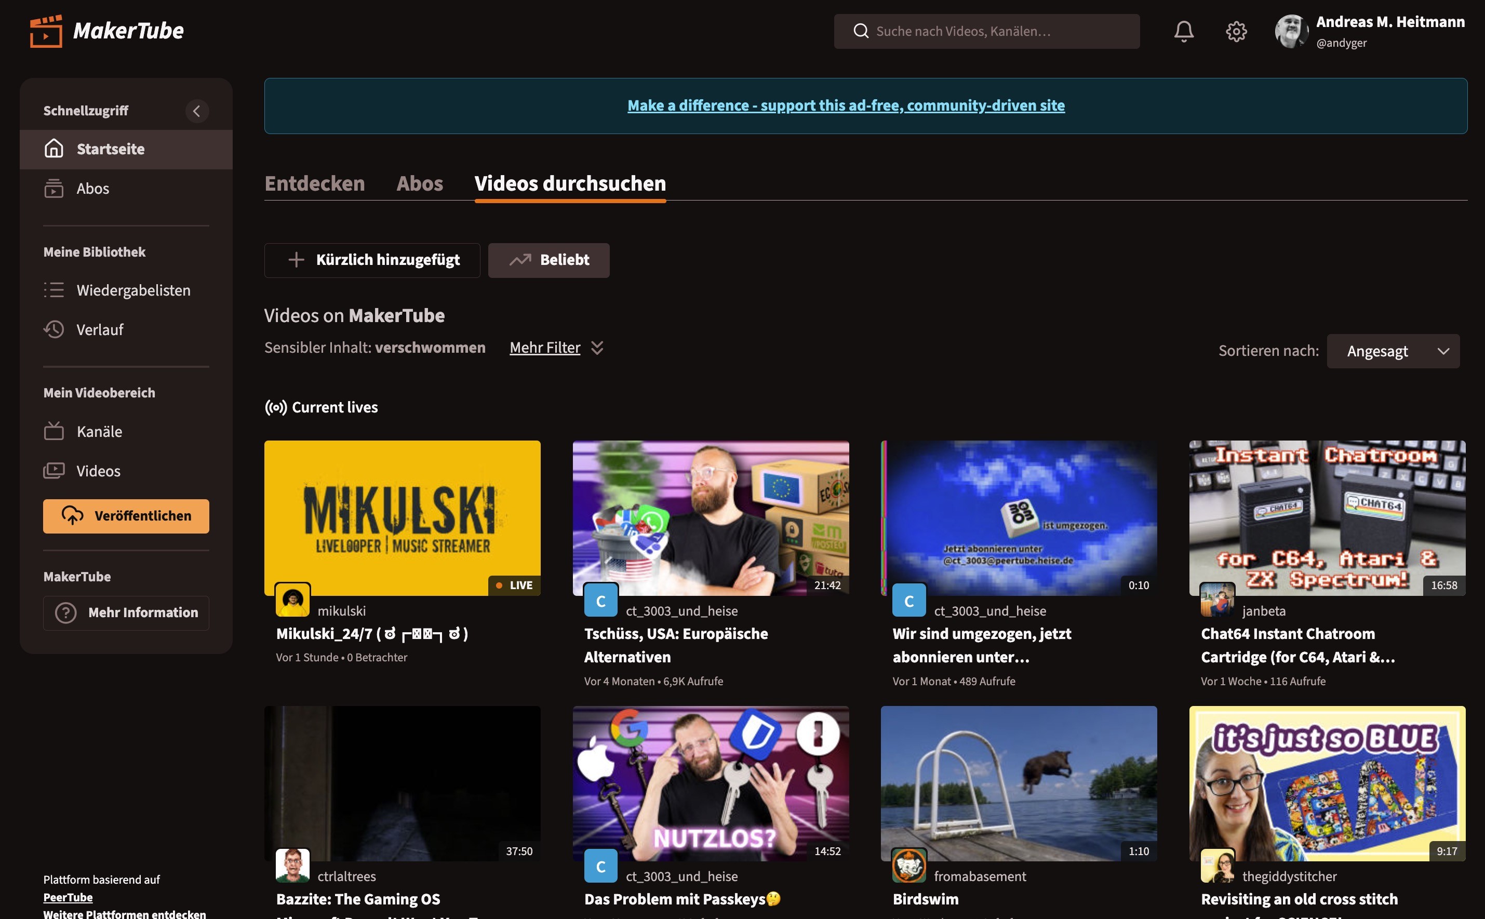Toggle the Beliebt filter button
Viewport: 1485px width, 919px height.
[x=548, y=260]
